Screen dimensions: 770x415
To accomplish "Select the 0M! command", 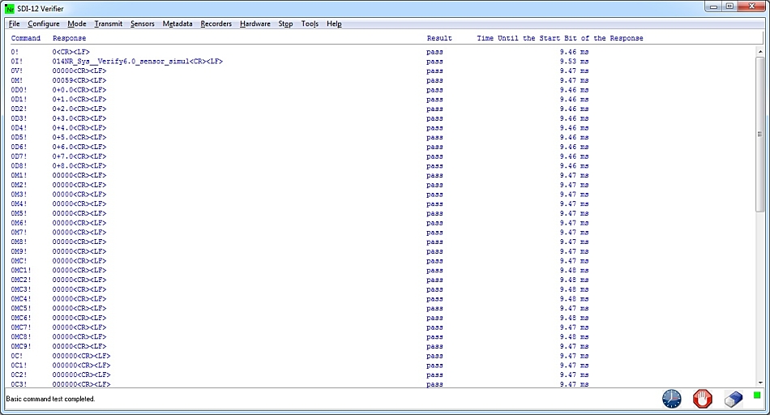I will click(x=17, y=80).
